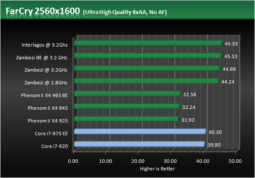Click the value 32.56
This screenshot has height=178, width=255.
(190, 95)
